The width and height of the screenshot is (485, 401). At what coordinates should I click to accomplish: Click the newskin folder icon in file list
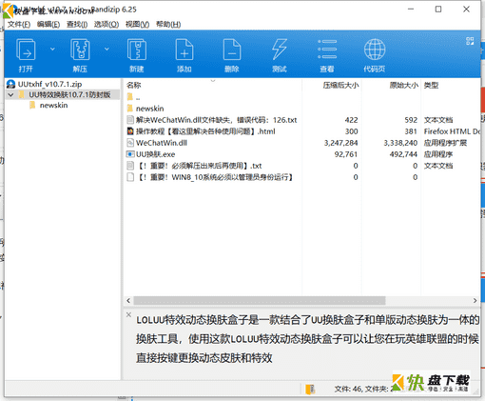point(130,109)
